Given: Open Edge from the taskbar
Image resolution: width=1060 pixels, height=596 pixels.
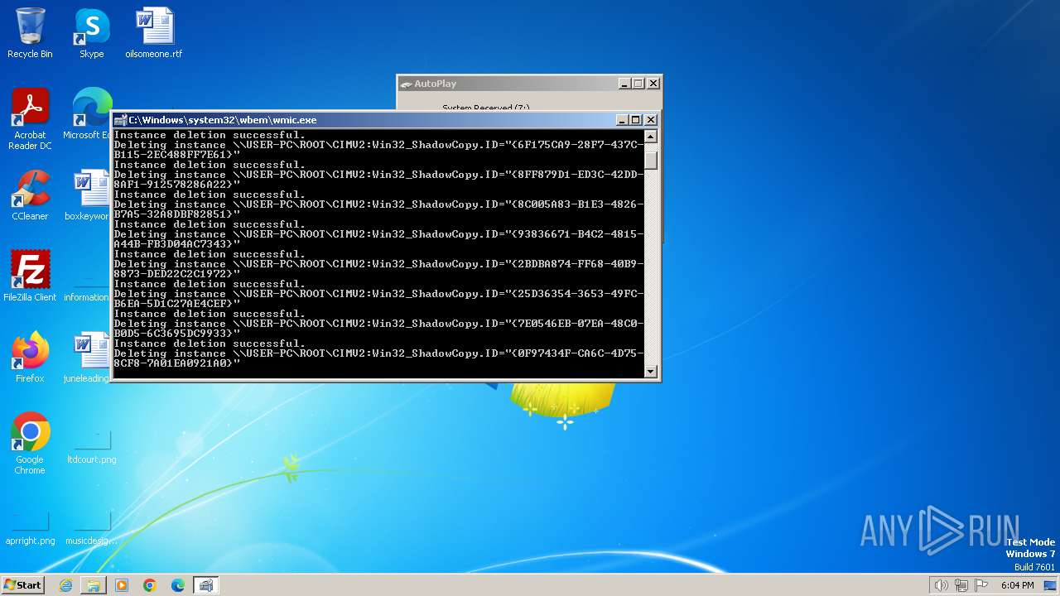Looking at the screenshot, I should pyautogui.click(x=178, y=585).
